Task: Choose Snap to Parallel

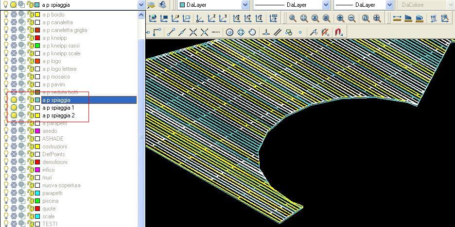Action: (x=278, y=32)
